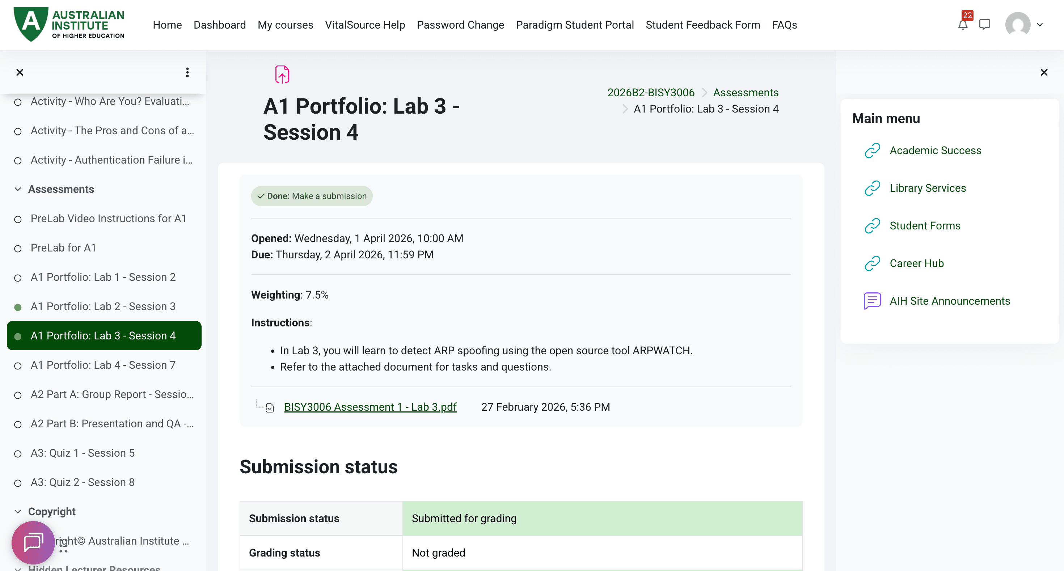
Task: Collapse the Copyright section
Action: click(x=18, y=512)
